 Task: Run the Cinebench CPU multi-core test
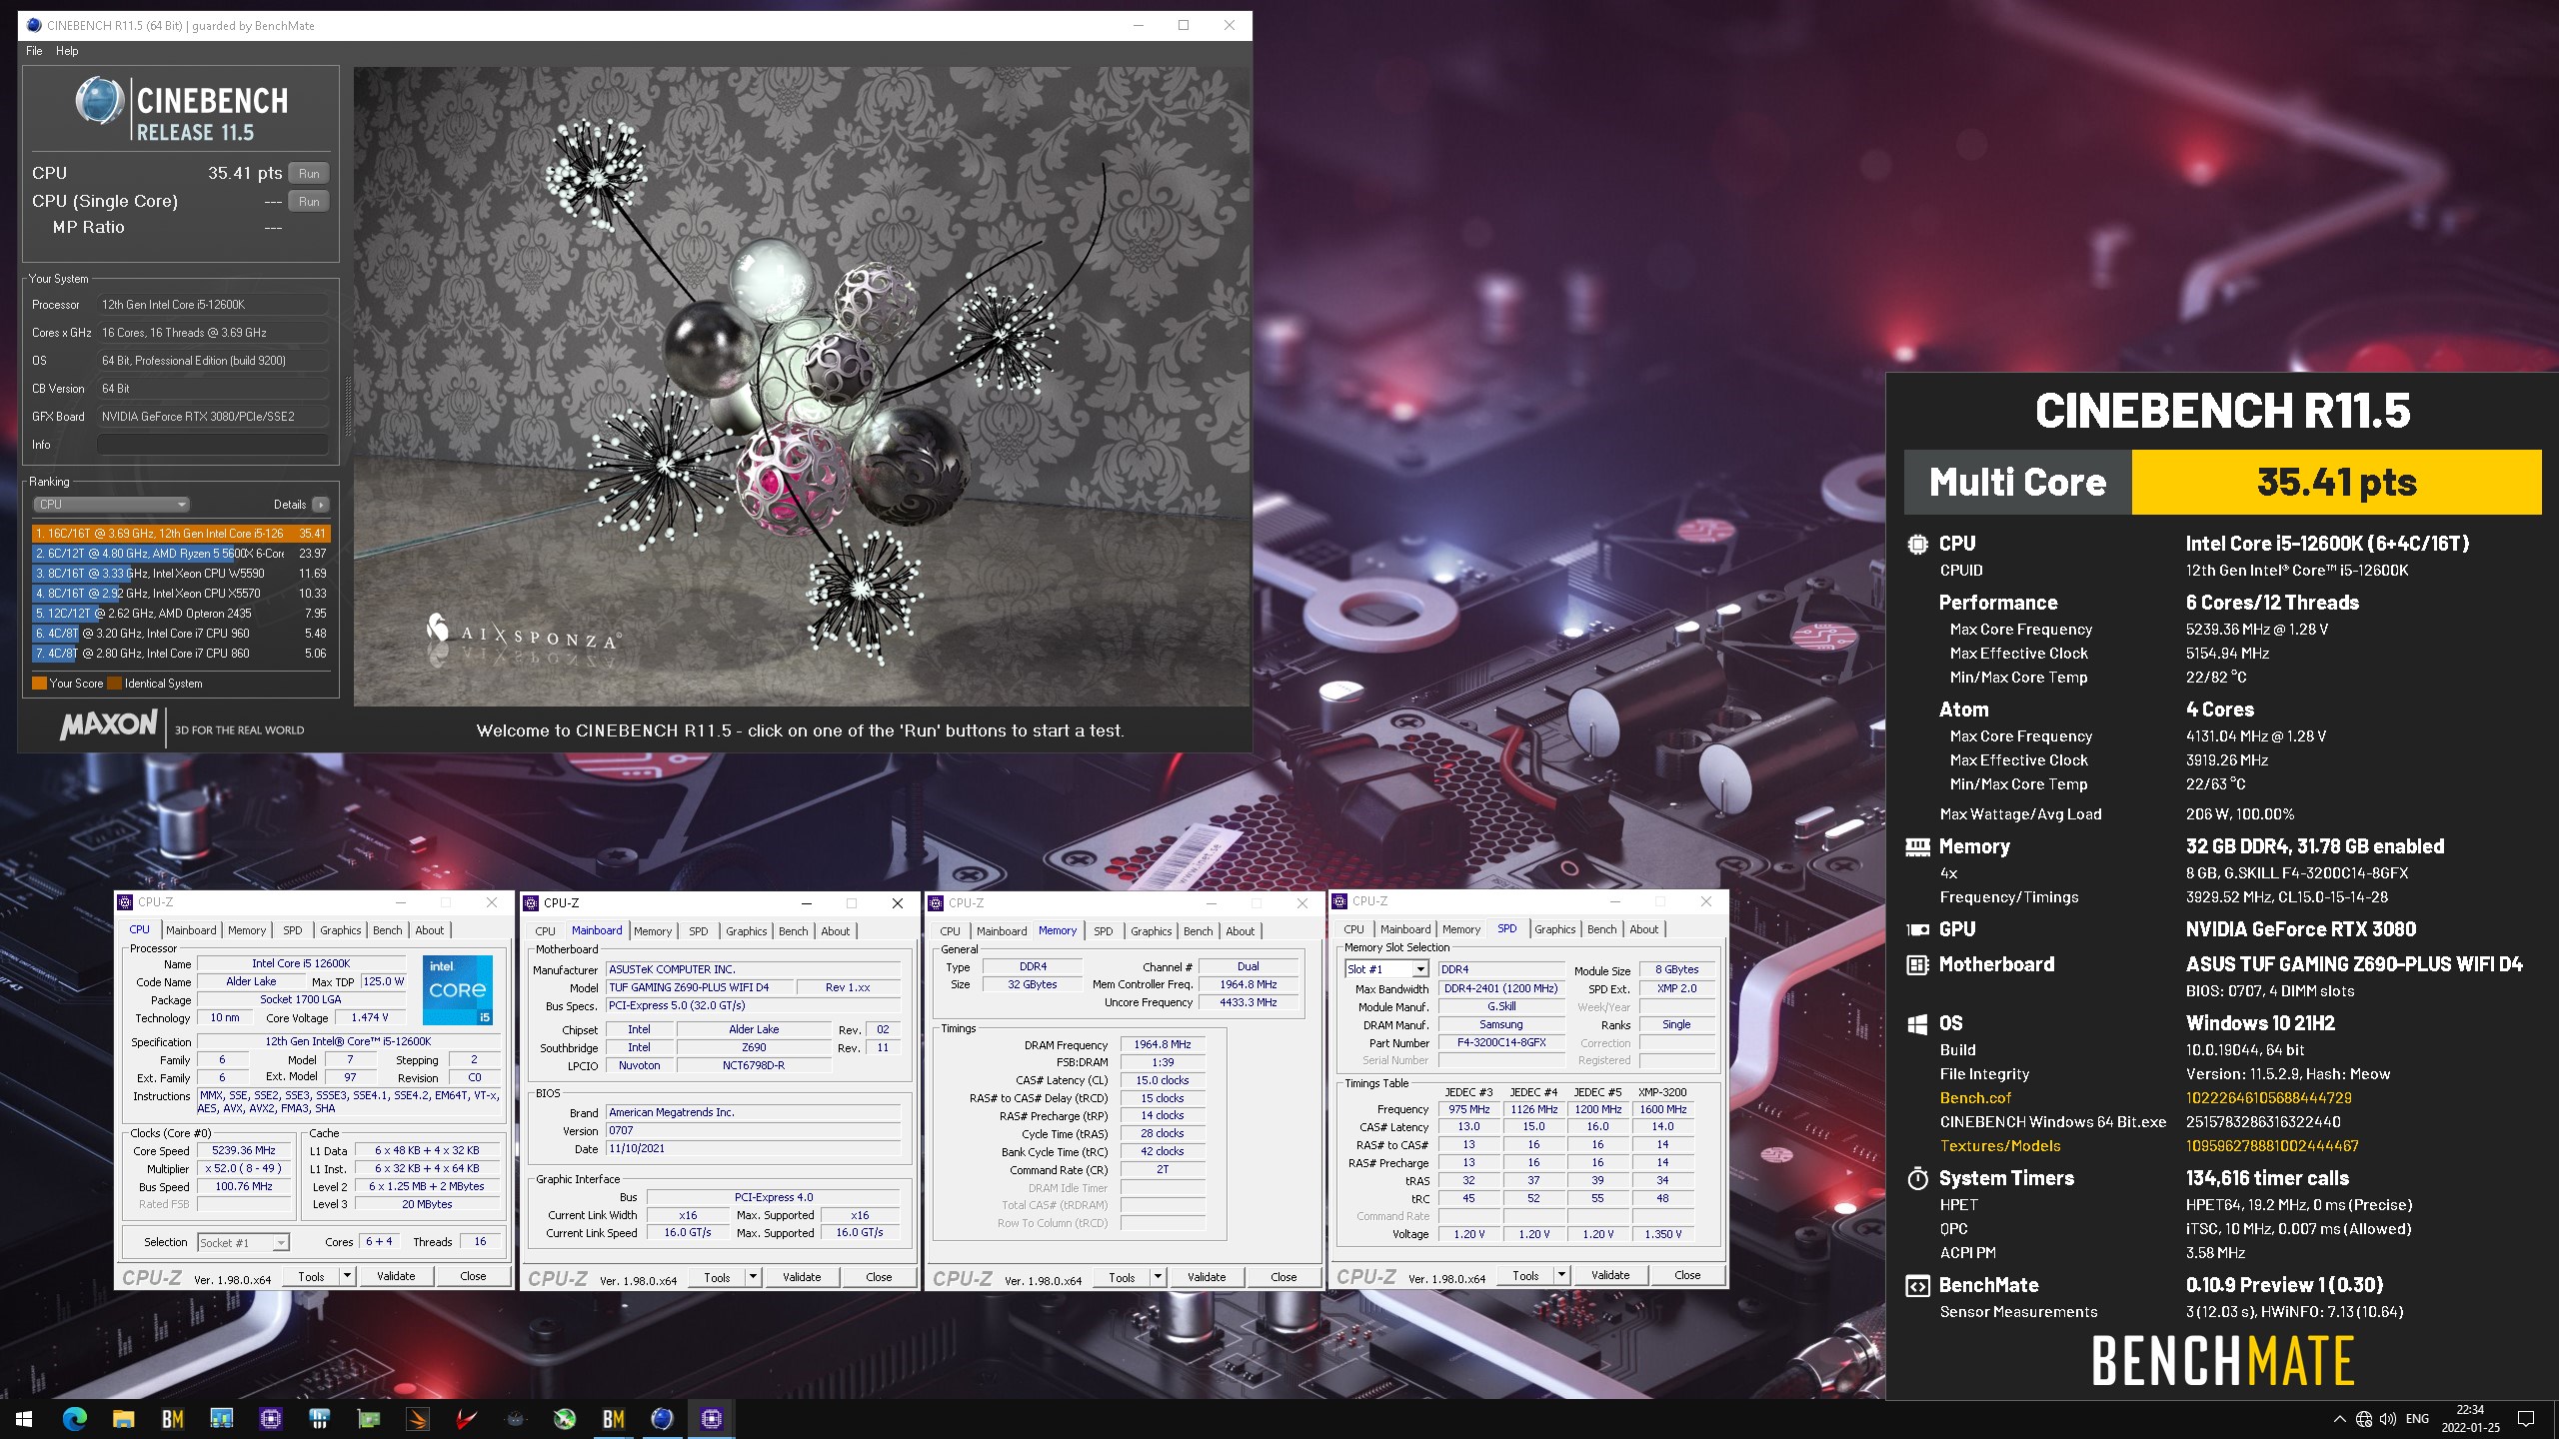point(309,173)
